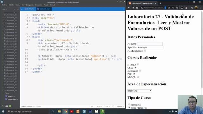Screen dimensions: 203x114
Task: Bookmark this page with the star icon
Action: click(x=177, y=8)
